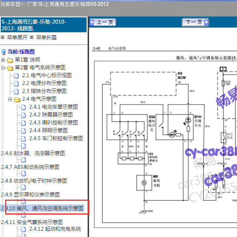Click page icon above 2.4.9 显示屏 entry
Viewport: 237px width, 237px height.
(24, 187)
